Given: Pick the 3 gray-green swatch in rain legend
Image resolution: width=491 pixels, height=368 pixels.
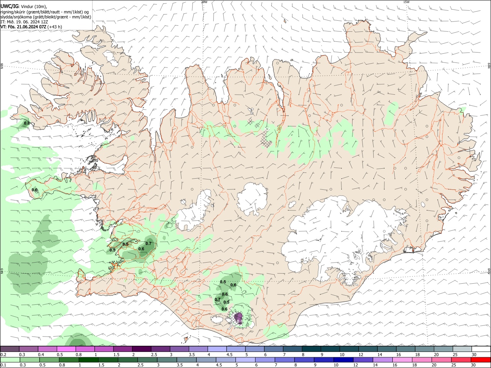Looking at the screenshot, I should pyautogui.click(x=167, y=360).
